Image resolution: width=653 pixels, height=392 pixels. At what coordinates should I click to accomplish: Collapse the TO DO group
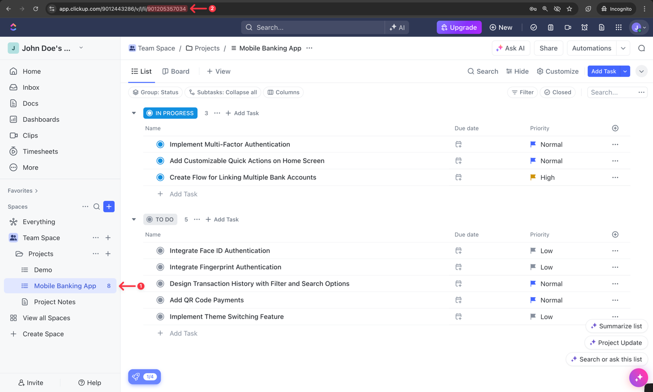coord(134,219)
